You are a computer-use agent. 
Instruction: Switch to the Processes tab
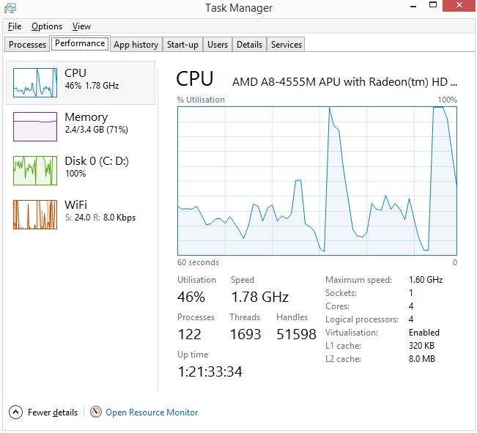click(27, 45)
